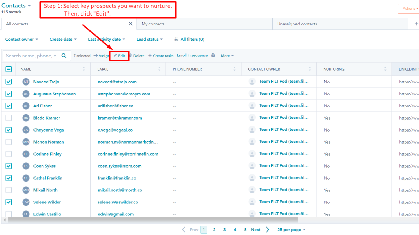Image resolution: width=419 pixels, height=235 pixels.
Task: Switch to Unassigned contacts tab
Action: (297, 24)
